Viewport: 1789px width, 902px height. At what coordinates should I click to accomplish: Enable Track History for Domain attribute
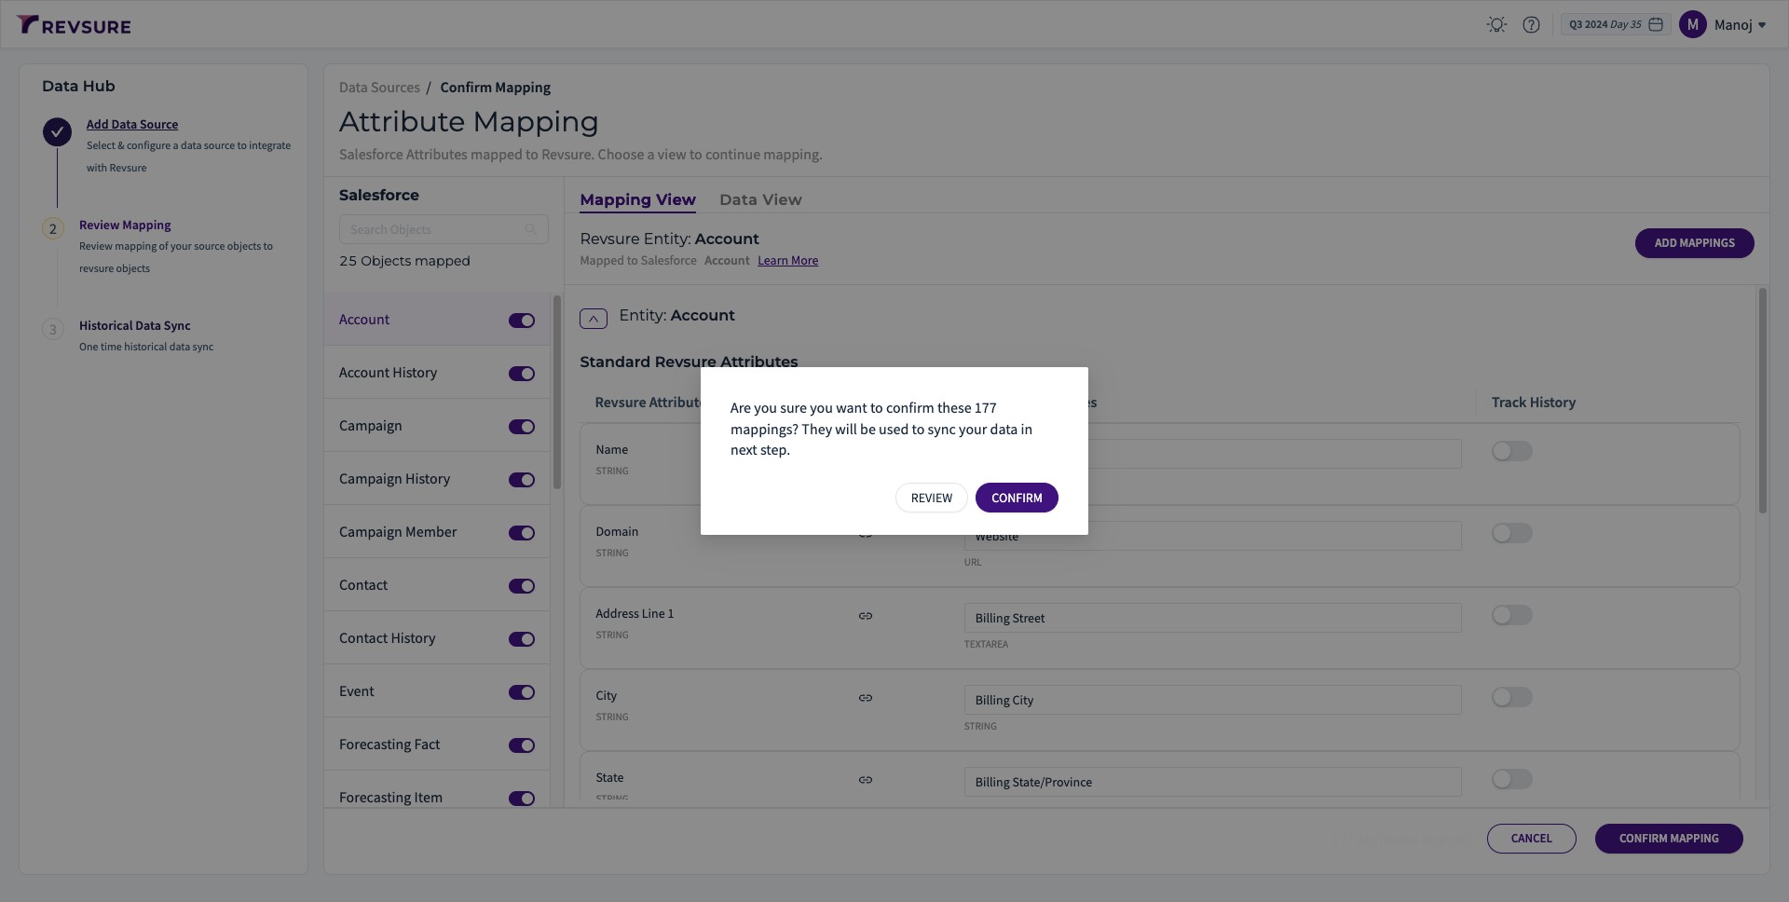coord(1511,533)
